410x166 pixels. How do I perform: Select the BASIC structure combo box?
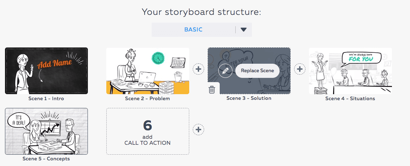coord(193,30)
